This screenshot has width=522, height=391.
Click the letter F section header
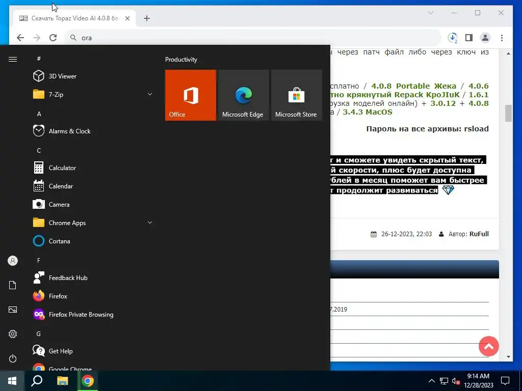click(x=39, y=260)
